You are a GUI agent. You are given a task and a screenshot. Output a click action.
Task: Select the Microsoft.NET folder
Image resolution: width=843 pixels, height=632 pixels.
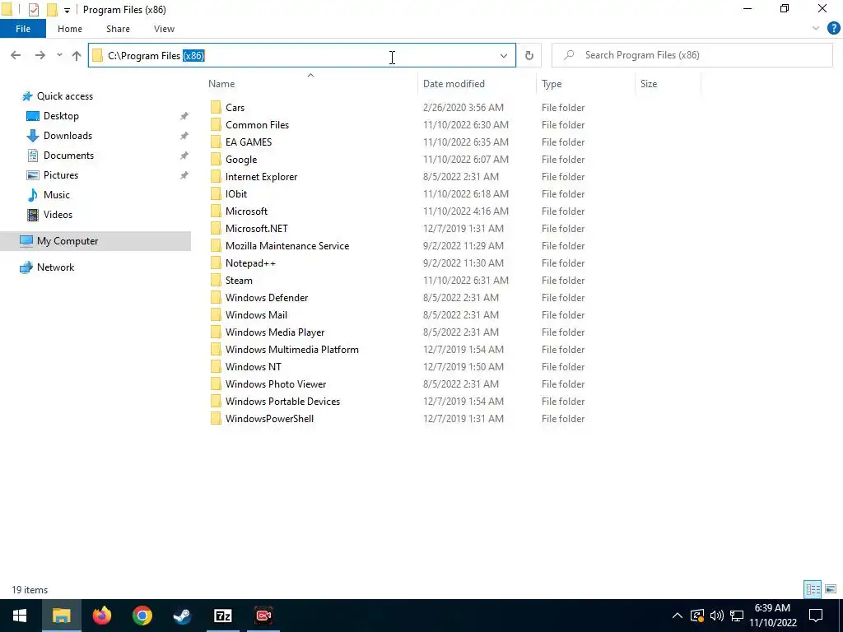[257, 229]
